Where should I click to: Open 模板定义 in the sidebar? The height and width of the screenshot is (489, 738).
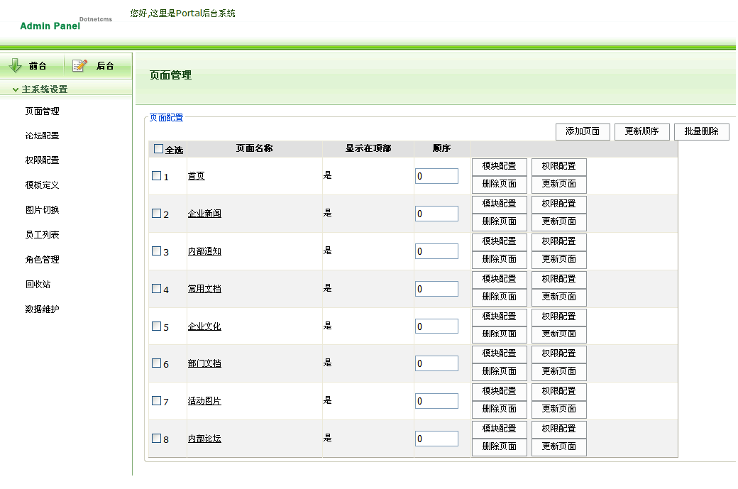pos(43,185)
